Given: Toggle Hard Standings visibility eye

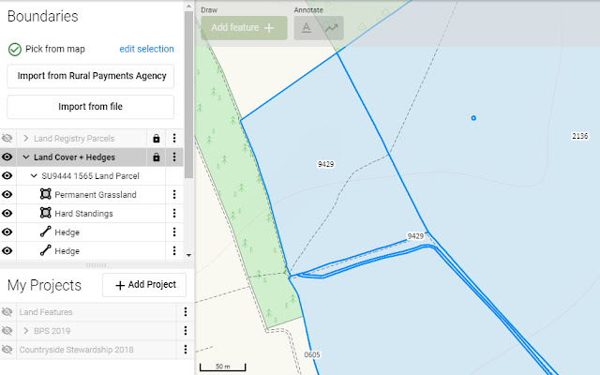Looking at the screenshot, I should (x=7, y=213).
